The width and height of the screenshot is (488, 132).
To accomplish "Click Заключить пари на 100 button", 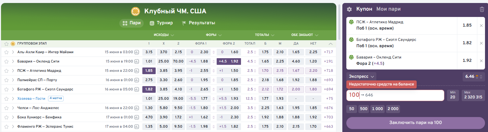I will tap(416, 123).
